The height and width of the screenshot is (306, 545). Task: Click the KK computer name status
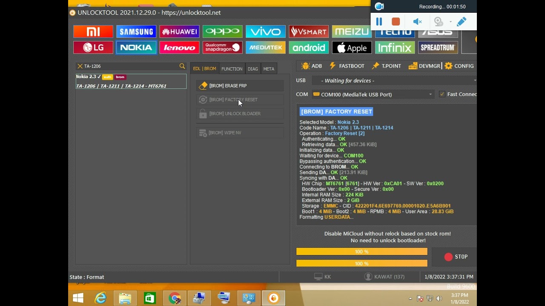click(x=322, y=277)
